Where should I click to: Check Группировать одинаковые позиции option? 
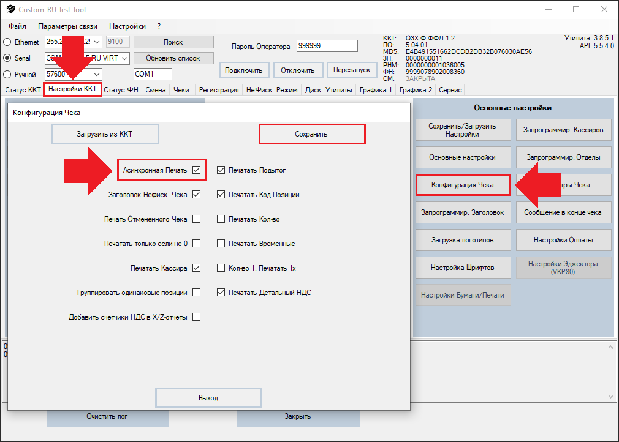pos(197,293)
